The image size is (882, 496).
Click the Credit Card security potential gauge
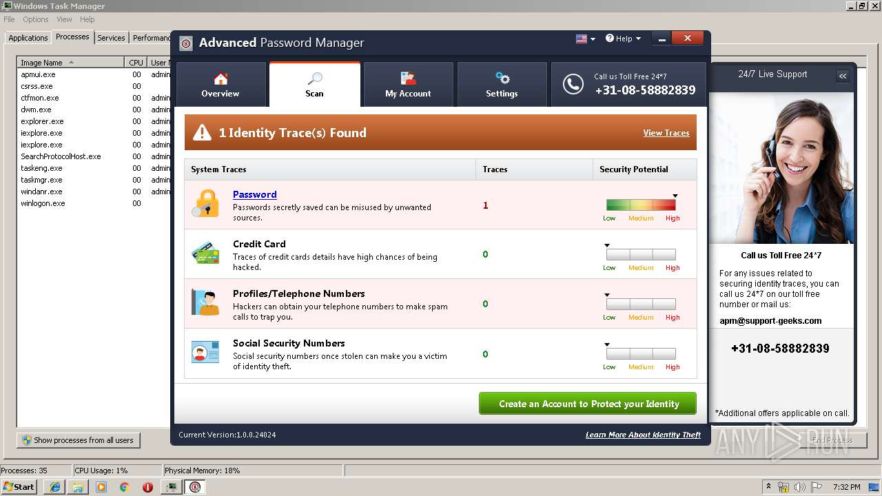pyautogui.click(x=641, y=254)
